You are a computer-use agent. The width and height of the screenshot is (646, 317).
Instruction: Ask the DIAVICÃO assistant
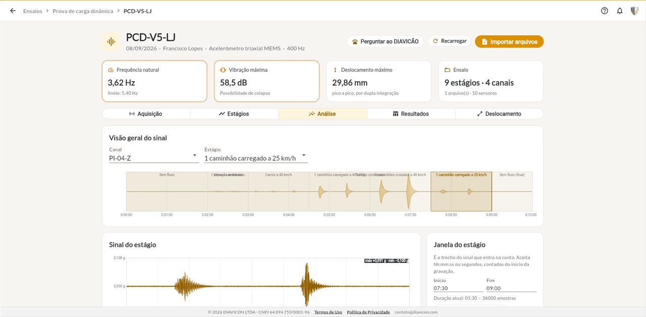point(385,41)
